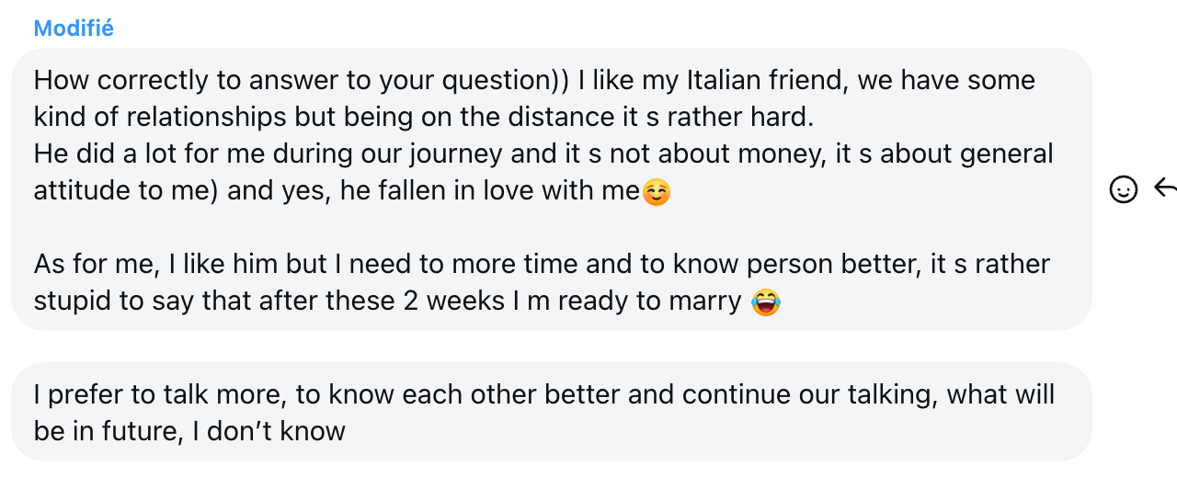
Task: Click the blushing smiley emoji in message
Action: (656, 191)
